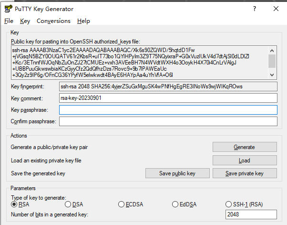The width and height of the screenshot is (287, 225).
Task: Click the 'Key comment:' label
Action: click(27, 98)
